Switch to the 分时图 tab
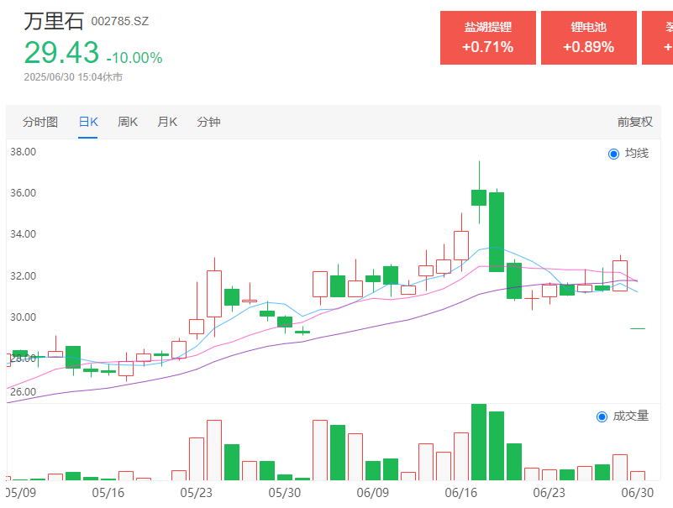The width and height of the screenshot is (673, 508). (40, 122)
